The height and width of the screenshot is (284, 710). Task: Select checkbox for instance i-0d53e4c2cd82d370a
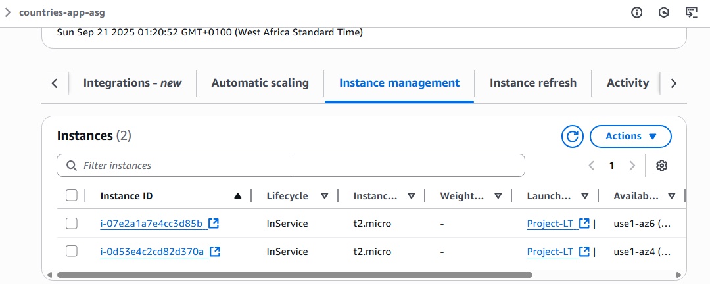[x=72, y=251]
